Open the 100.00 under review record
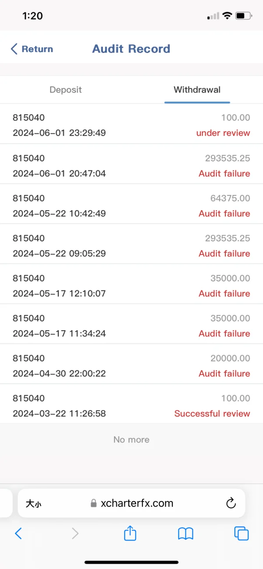 pos(131,125)
